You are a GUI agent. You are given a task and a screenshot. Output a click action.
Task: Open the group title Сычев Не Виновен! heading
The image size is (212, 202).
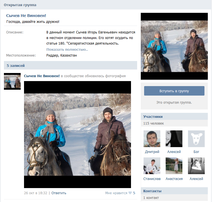click(x=26, y=16)
